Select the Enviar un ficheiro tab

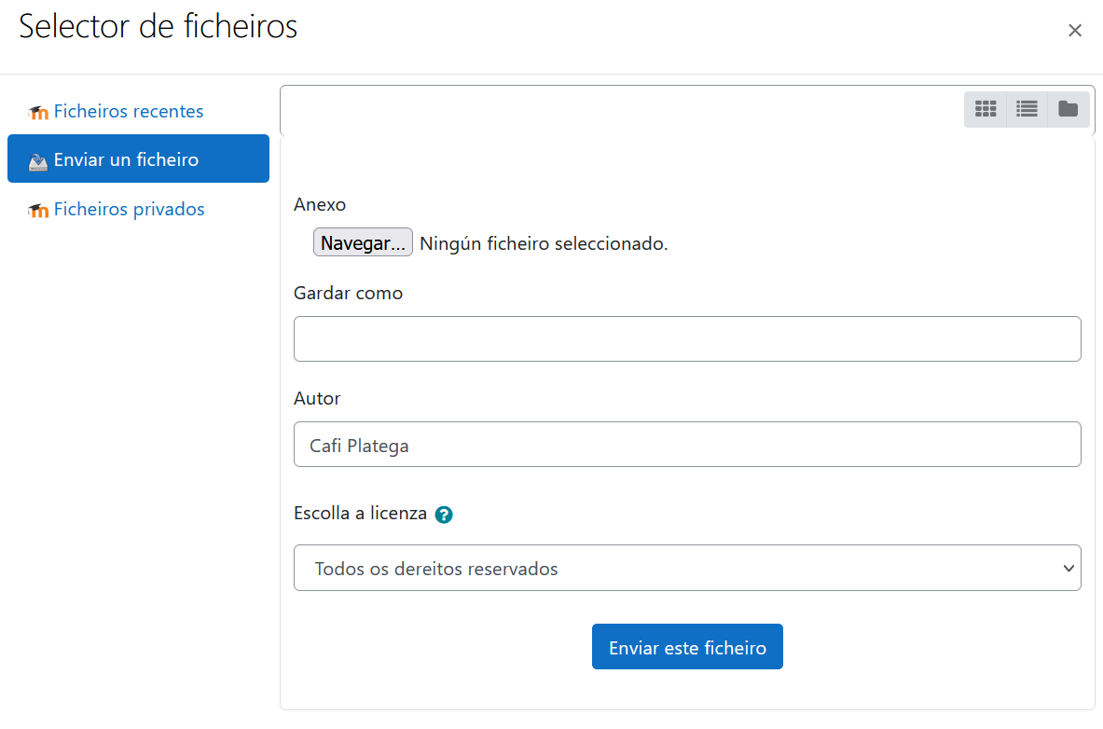tap(126, 159)
